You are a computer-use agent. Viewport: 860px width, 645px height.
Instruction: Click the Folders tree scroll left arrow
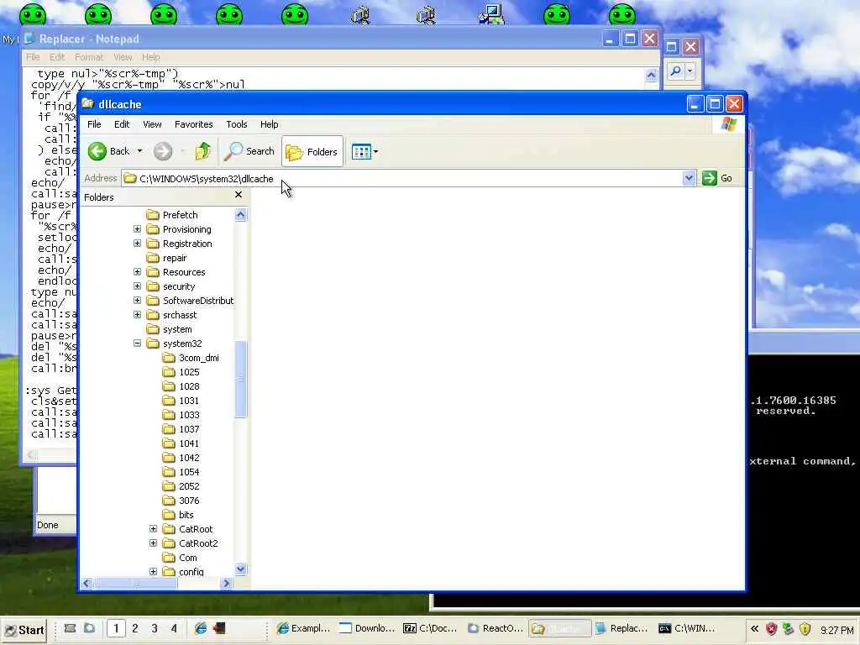(x=87, y=584)
